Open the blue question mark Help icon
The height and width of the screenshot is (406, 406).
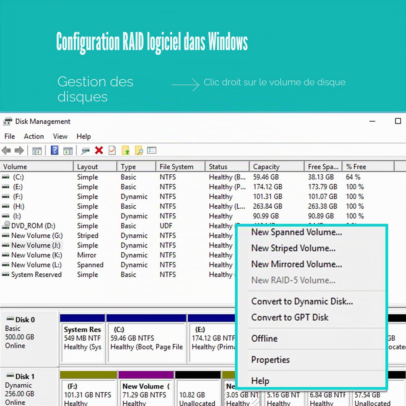(x=55, y=150)
